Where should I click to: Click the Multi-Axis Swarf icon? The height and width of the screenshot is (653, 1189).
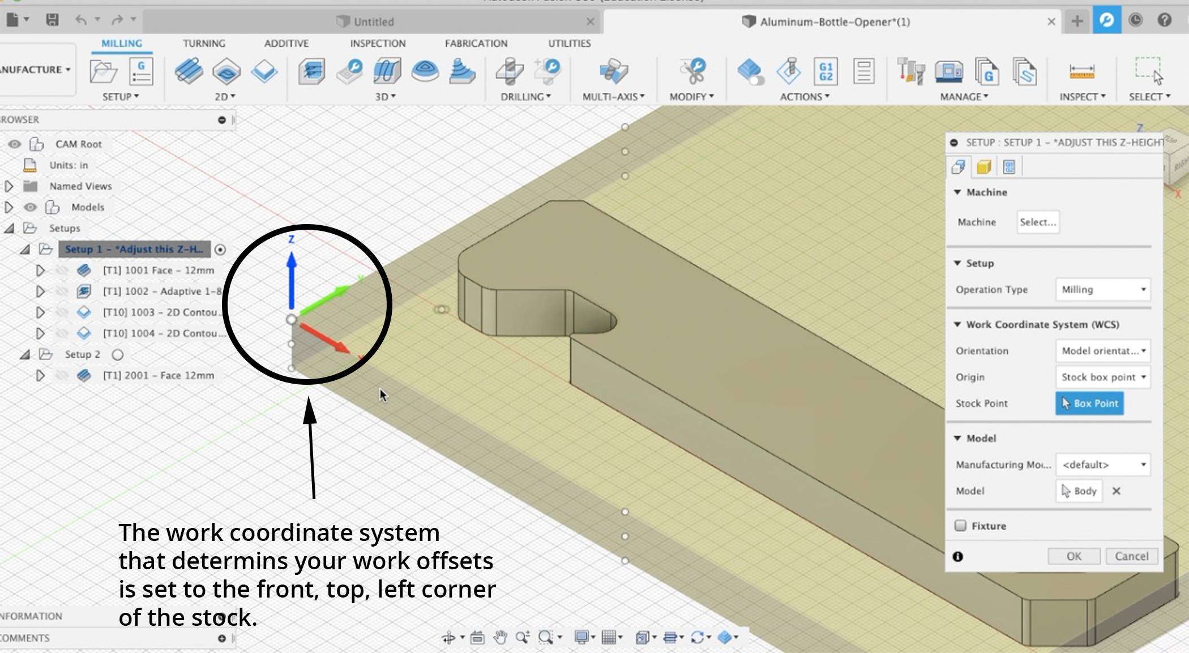pyautogui.click(x=613, y=72)
